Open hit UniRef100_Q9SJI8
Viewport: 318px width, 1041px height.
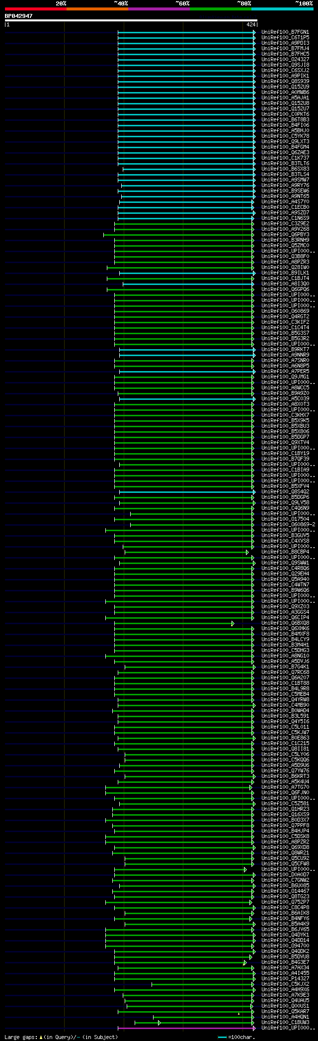[285, 65]
